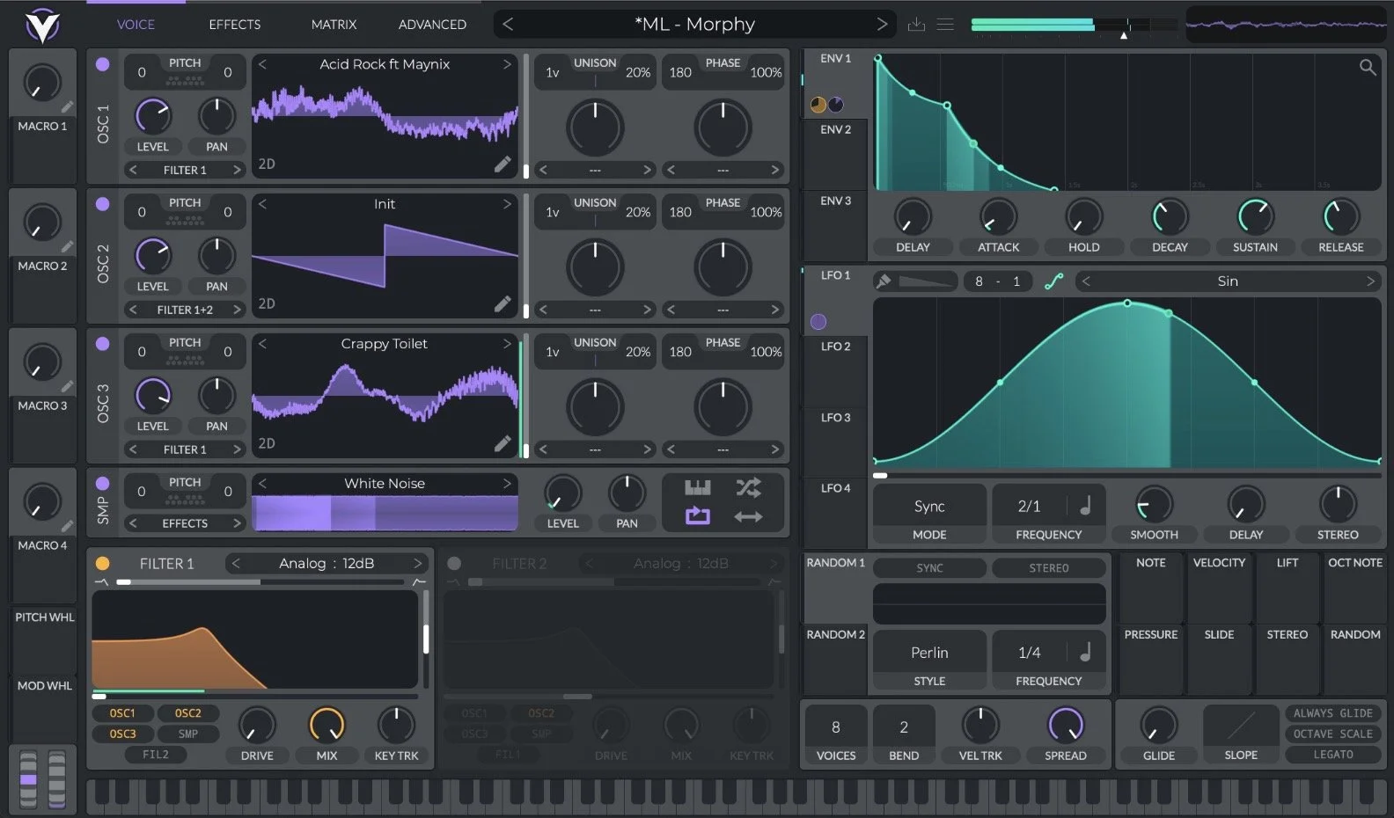Click the icon right of Filter 1 blend slider

419,582
